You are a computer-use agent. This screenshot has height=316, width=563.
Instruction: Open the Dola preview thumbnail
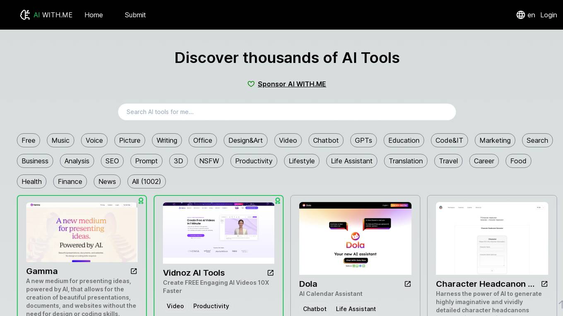[355, 238]
